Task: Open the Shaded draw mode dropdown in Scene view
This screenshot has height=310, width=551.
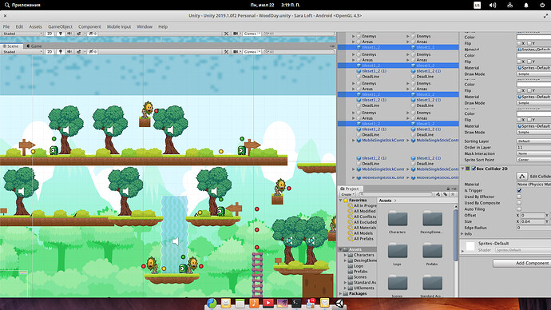Action: point(22,52)
